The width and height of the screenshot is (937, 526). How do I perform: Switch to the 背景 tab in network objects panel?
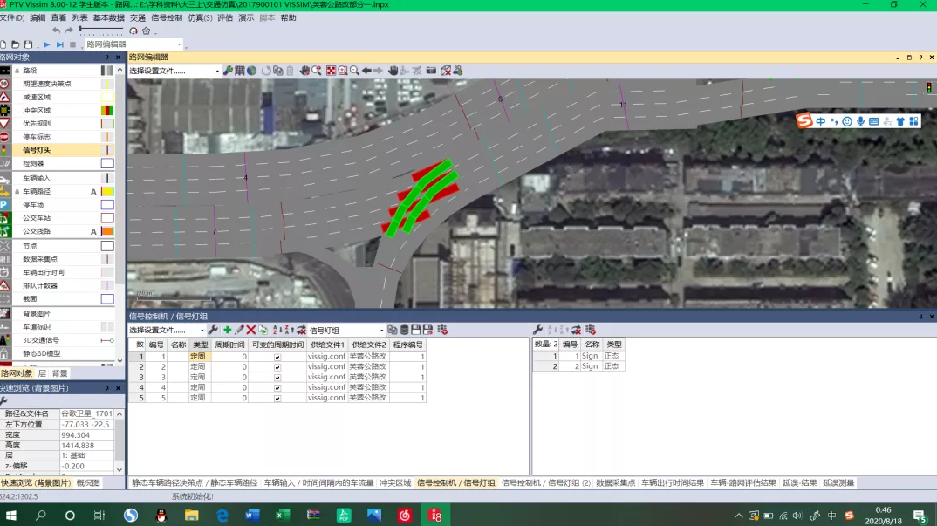pos(59,373)
